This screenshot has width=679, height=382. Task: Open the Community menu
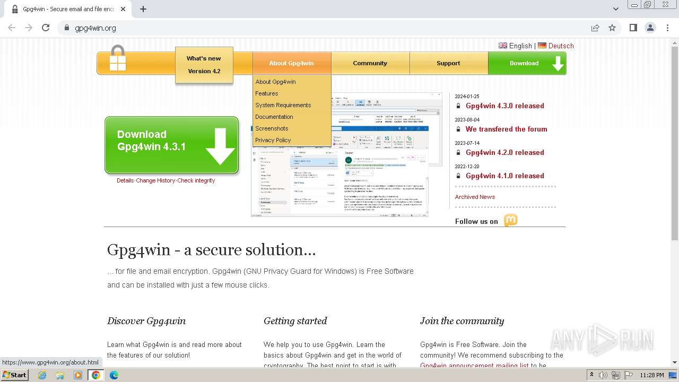pyautogui.click(x=370, y=63)
